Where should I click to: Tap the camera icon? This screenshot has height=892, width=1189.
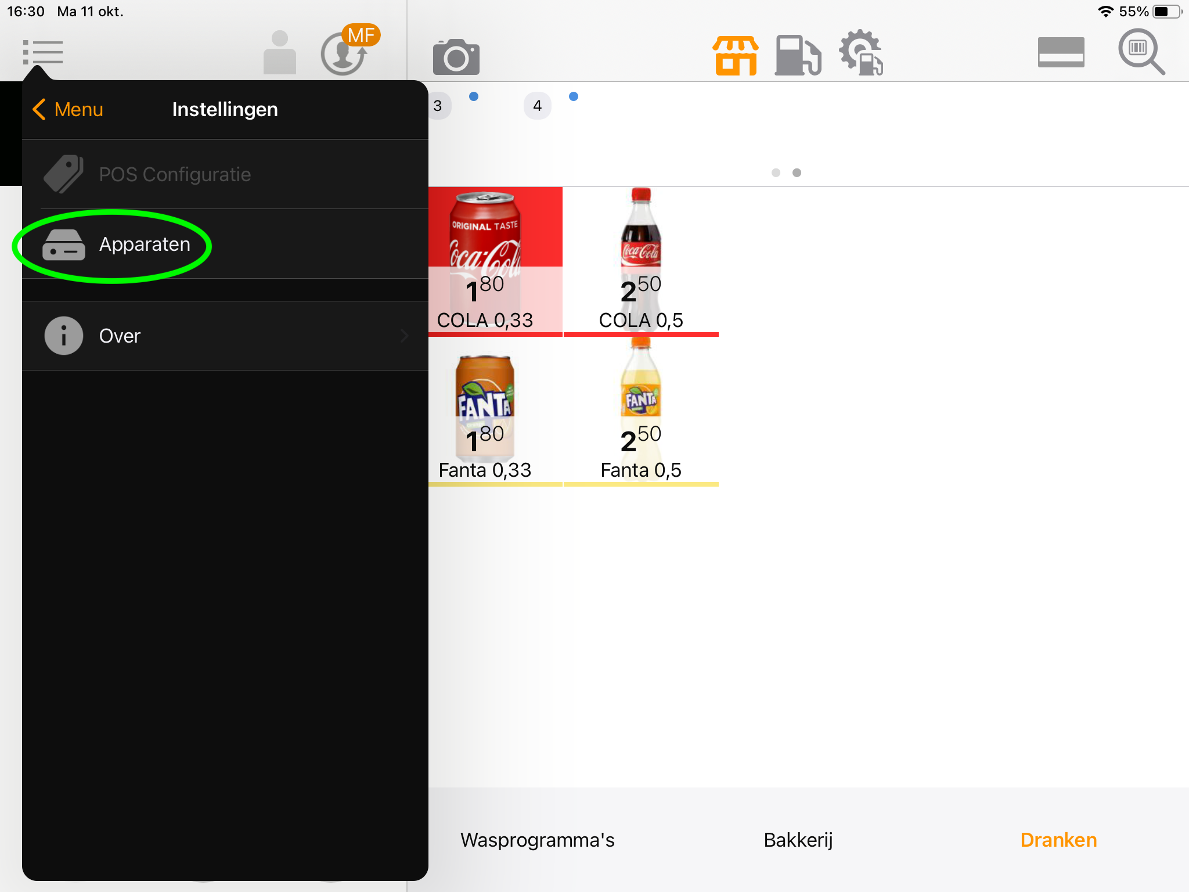click(456, 57)
